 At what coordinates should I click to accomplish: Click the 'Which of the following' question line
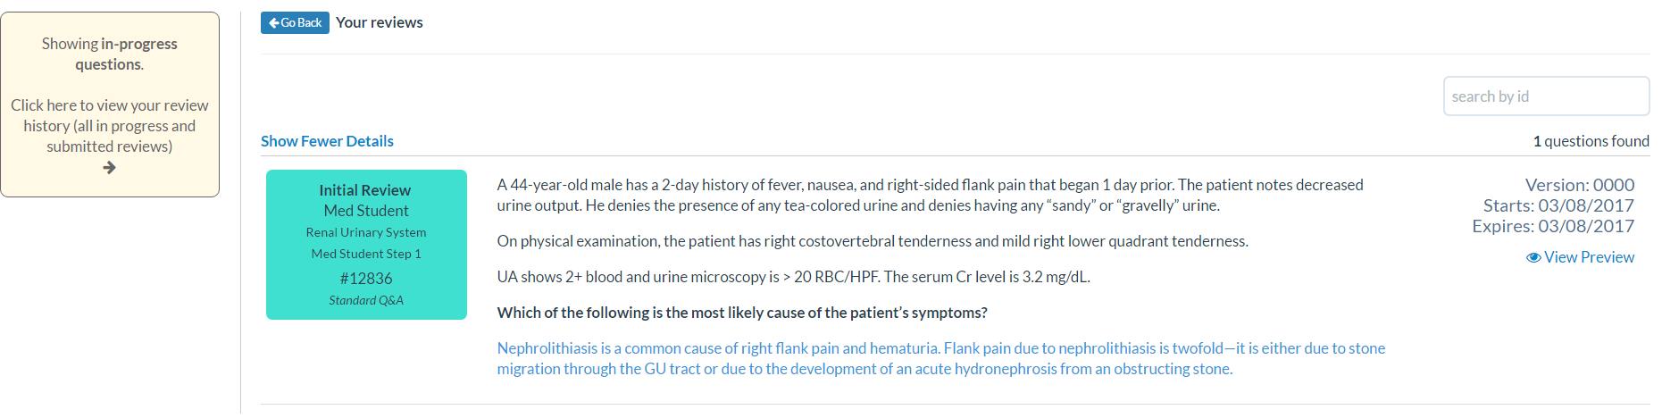click(742, 313)
